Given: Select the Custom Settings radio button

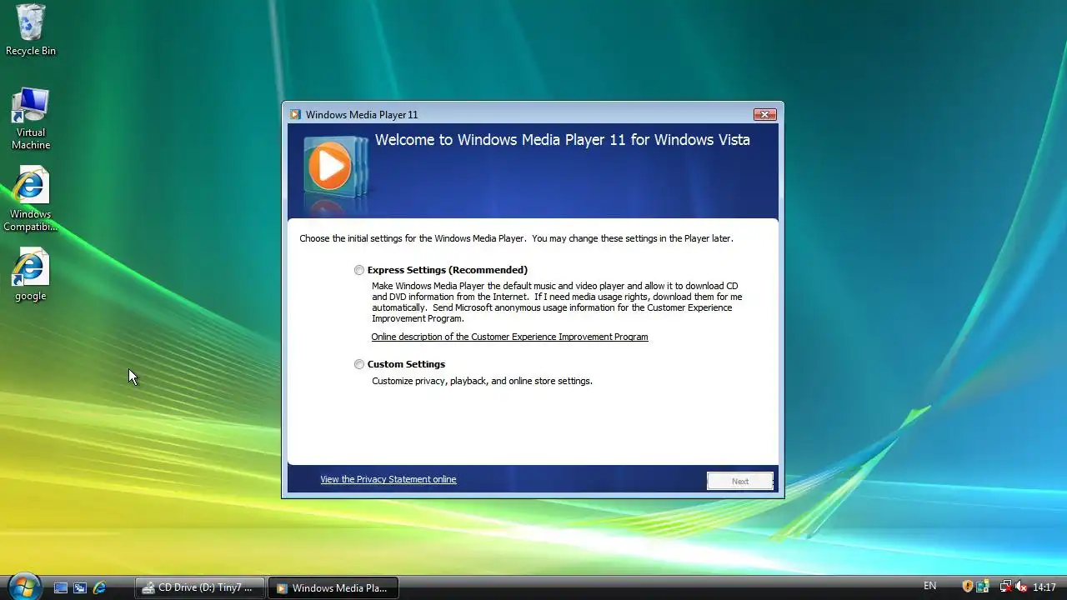Looking at the screenshot, I should pyautogui.click(x=359, y=364).
